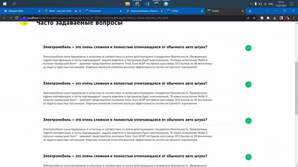The width and height of the screenshot is (298, 167).
Task: Open the Chrome profile avatar
Action: (x=287, y=18)
